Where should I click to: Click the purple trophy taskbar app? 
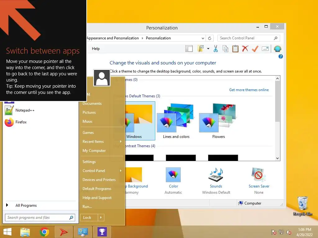[x=102, y=232]
